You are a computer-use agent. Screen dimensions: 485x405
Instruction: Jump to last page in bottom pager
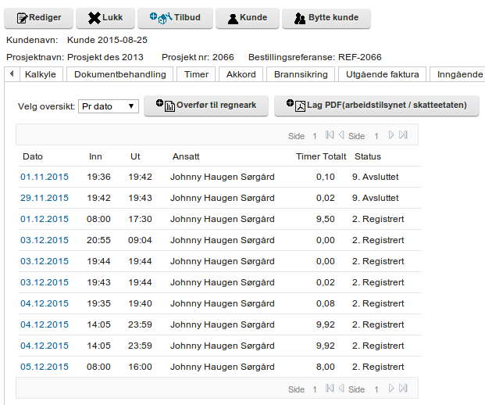click(x=403, y=389)
